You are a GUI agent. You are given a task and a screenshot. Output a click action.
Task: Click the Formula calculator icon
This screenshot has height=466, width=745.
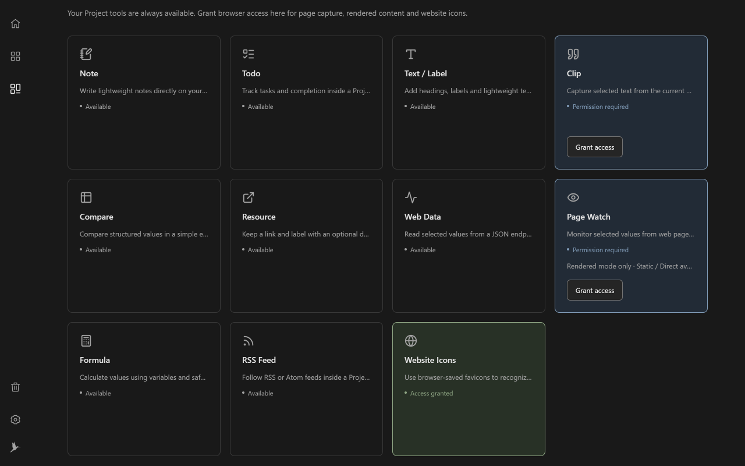(86, 341)
